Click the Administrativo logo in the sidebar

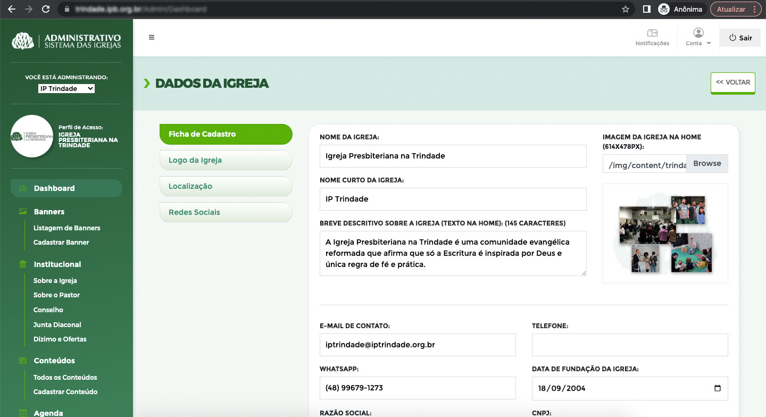(66, 41)
